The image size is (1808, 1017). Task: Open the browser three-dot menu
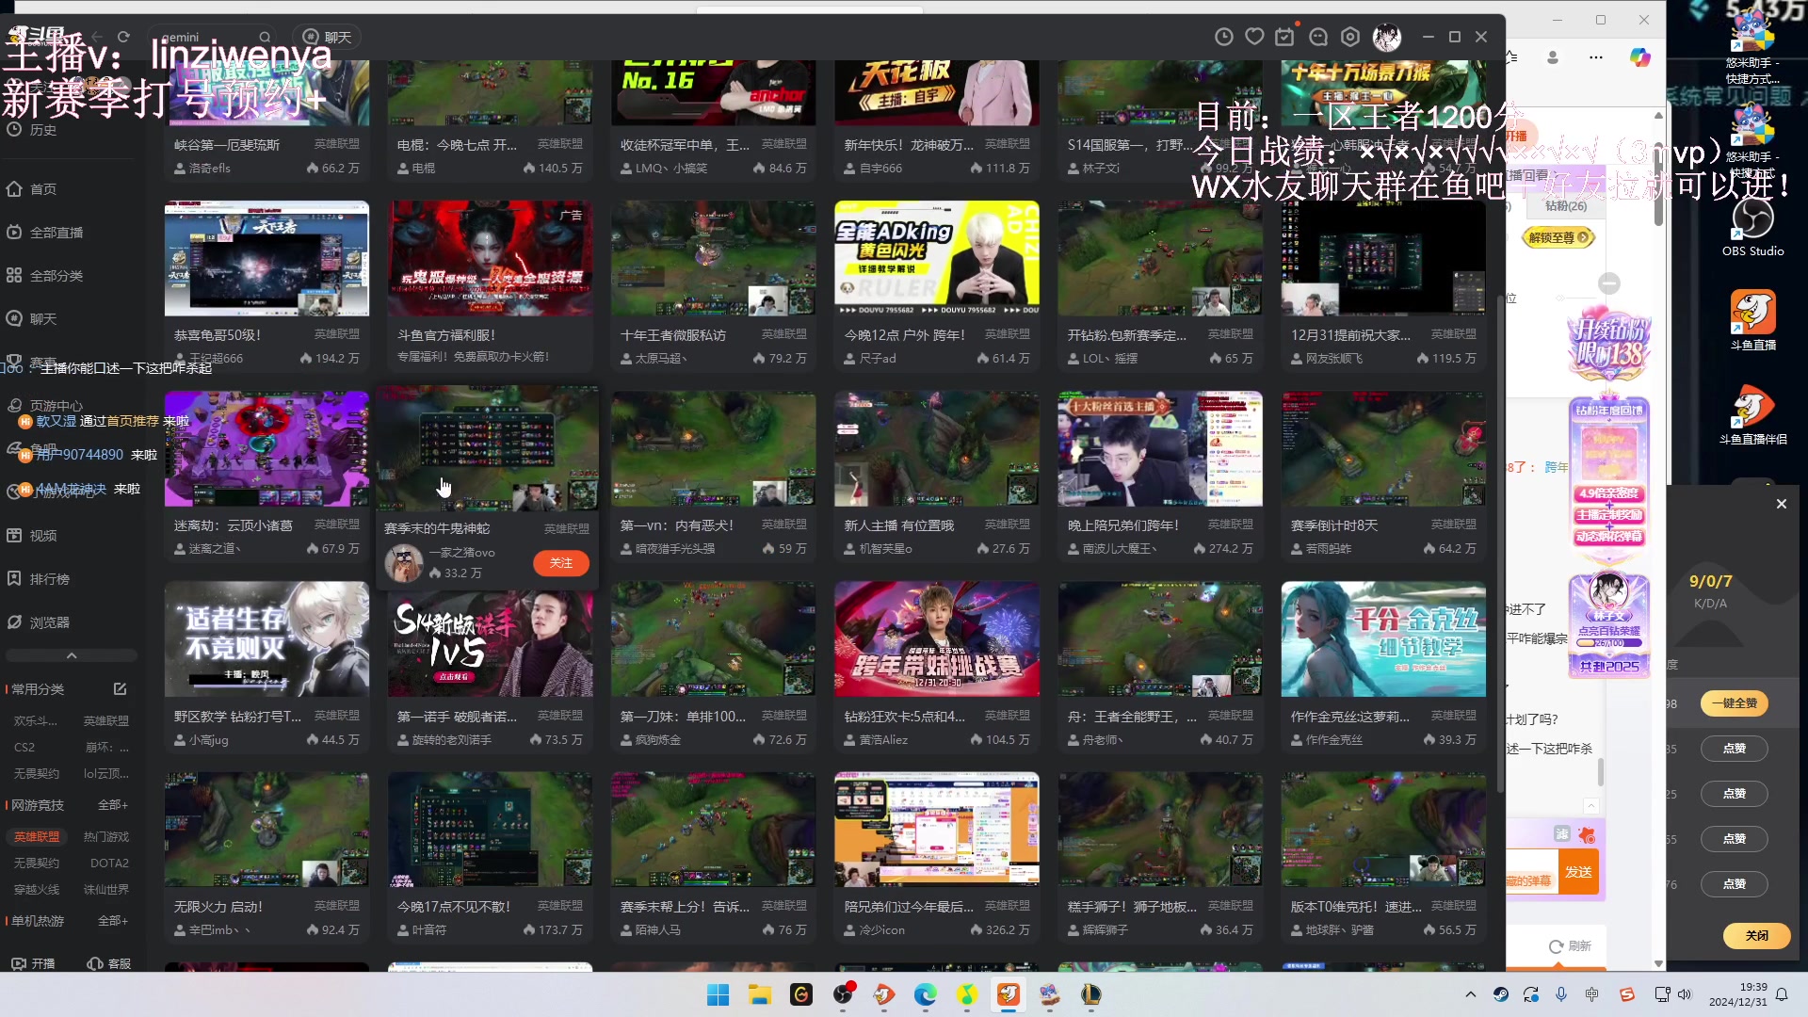[1595, 57]
